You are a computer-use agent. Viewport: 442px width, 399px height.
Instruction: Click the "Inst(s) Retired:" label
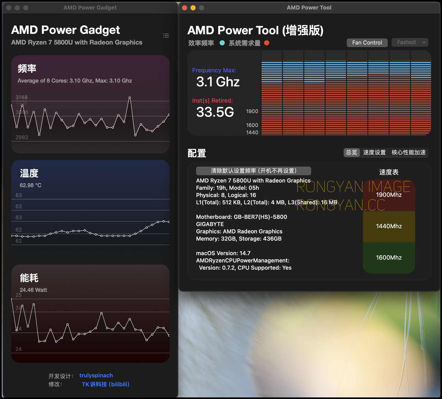[x=212, y=101]
